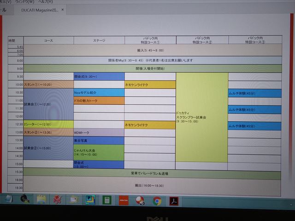Image resolution: width=295 pixels, height=221 pixels.
Task: Open the file explorer folder taskbar icon
Action: 41,199
